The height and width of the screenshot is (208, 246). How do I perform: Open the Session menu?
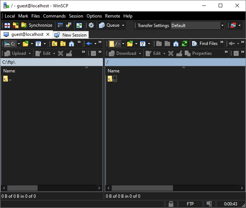coord(76,16)
